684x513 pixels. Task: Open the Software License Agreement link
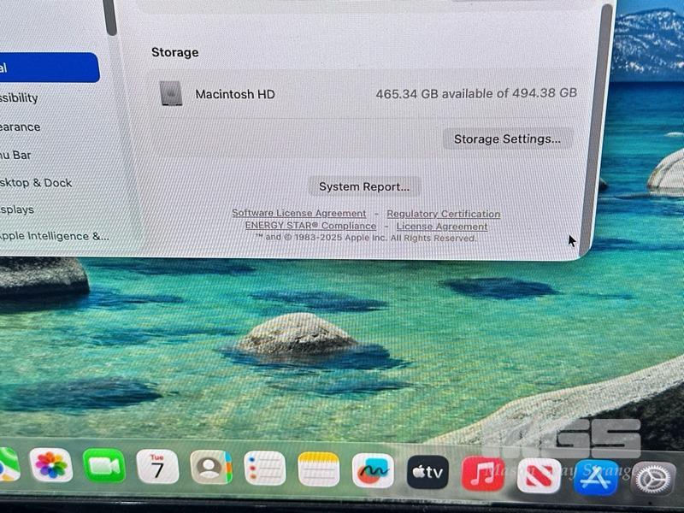[298, 213]
